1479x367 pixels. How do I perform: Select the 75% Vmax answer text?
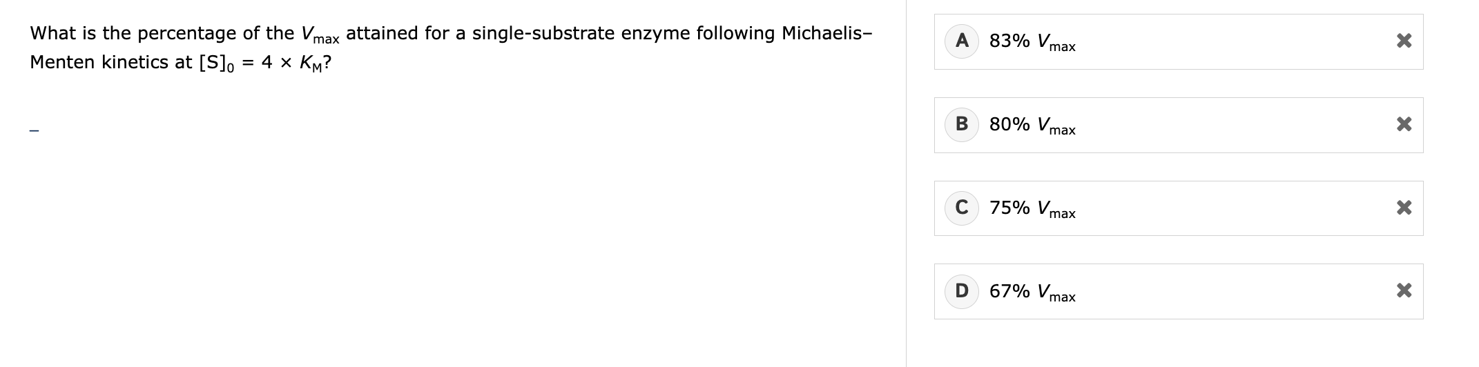click(1032, 208)
